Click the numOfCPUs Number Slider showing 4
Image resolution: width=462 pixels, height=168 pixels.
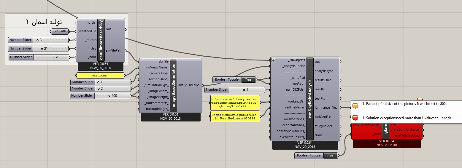235,90
